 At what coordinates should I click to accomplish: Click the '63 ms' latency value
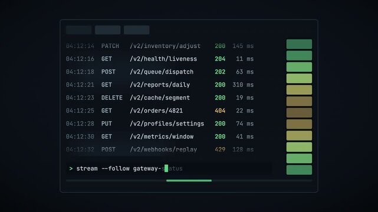(x=245, y=72)
